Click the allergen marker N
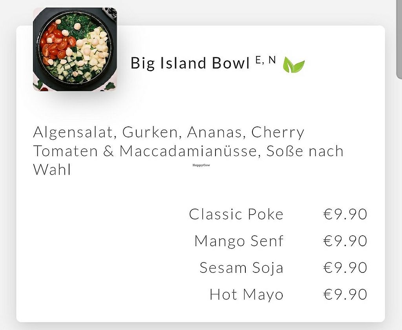 coord(272,60)
